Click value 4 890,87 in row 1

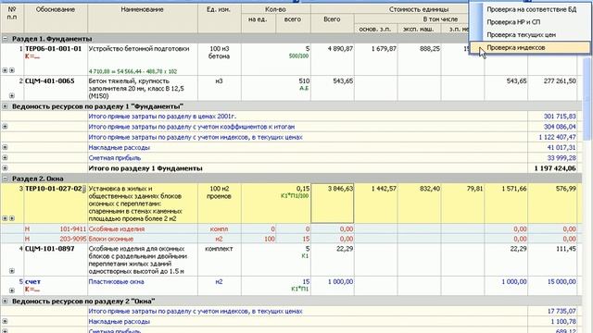[340, 49]
